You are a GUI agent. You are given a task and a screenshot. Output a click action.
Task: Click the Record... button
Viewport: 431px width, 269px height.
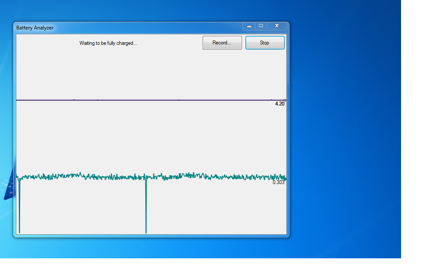coord(222,43)
